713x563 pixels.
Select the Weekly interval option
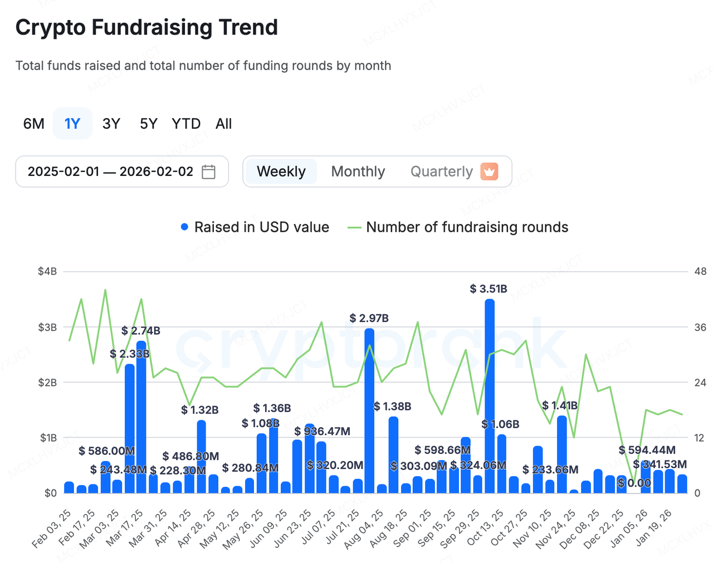coord(281,172)
